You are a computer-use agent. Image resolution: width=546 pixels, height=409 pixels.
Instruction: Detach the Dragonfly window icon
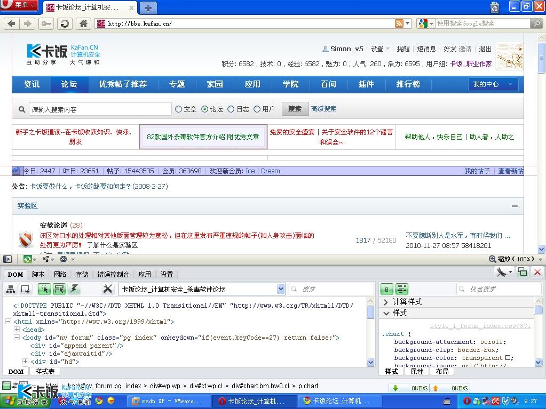click(x=523, y=272)
